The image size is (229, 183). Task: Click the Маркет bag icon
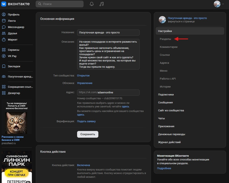(4, 40)
